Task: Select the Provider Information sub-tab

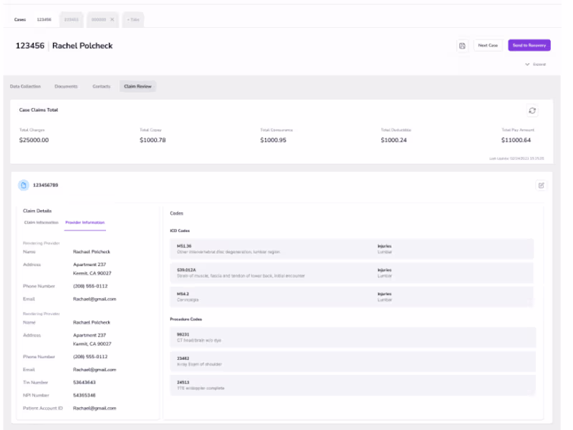Action: coord(85,223)
